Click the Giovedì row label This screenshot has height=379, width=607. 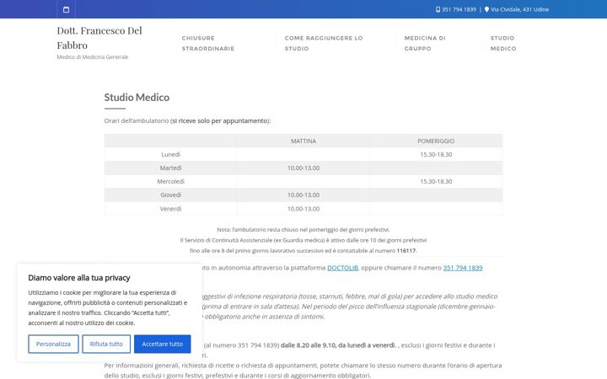(x=170, y=195)
